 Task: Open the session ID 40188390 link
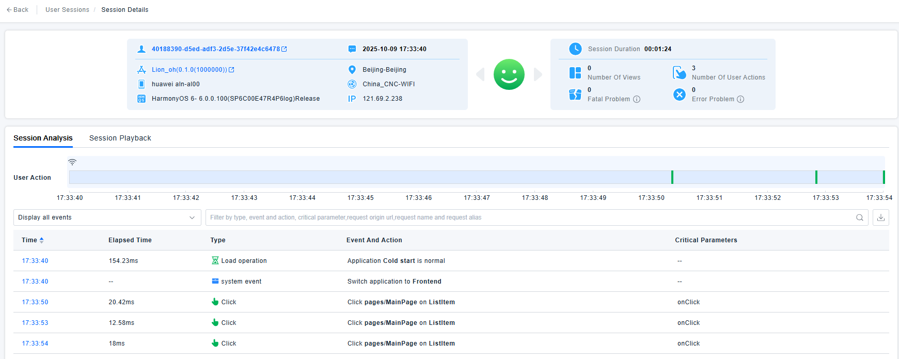click(215, 49)
